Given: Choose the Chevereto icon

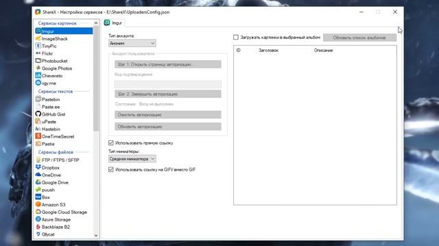Looking at the screenshot, I should 38,75.
